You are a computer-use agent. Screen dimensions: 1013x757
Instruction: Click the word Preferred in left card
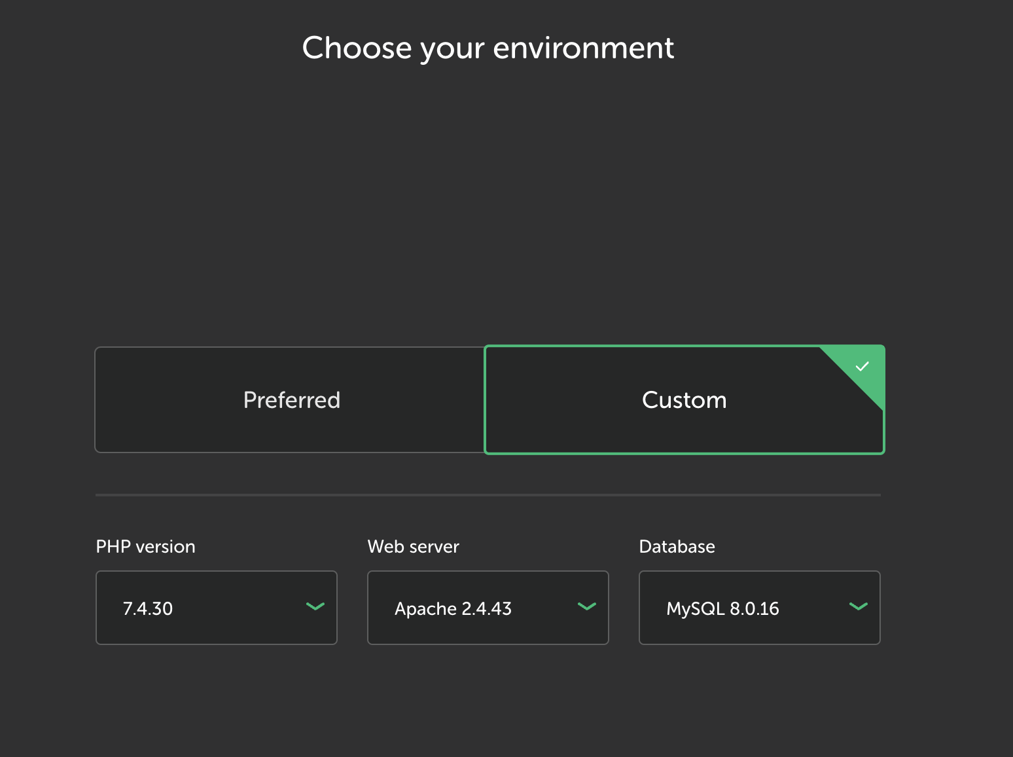[292, 400]
